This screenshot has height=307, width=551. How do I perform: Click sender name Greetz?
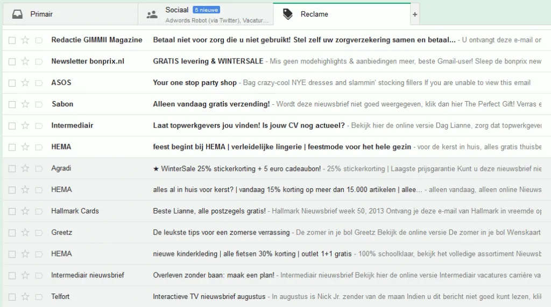tap(62, 232)
